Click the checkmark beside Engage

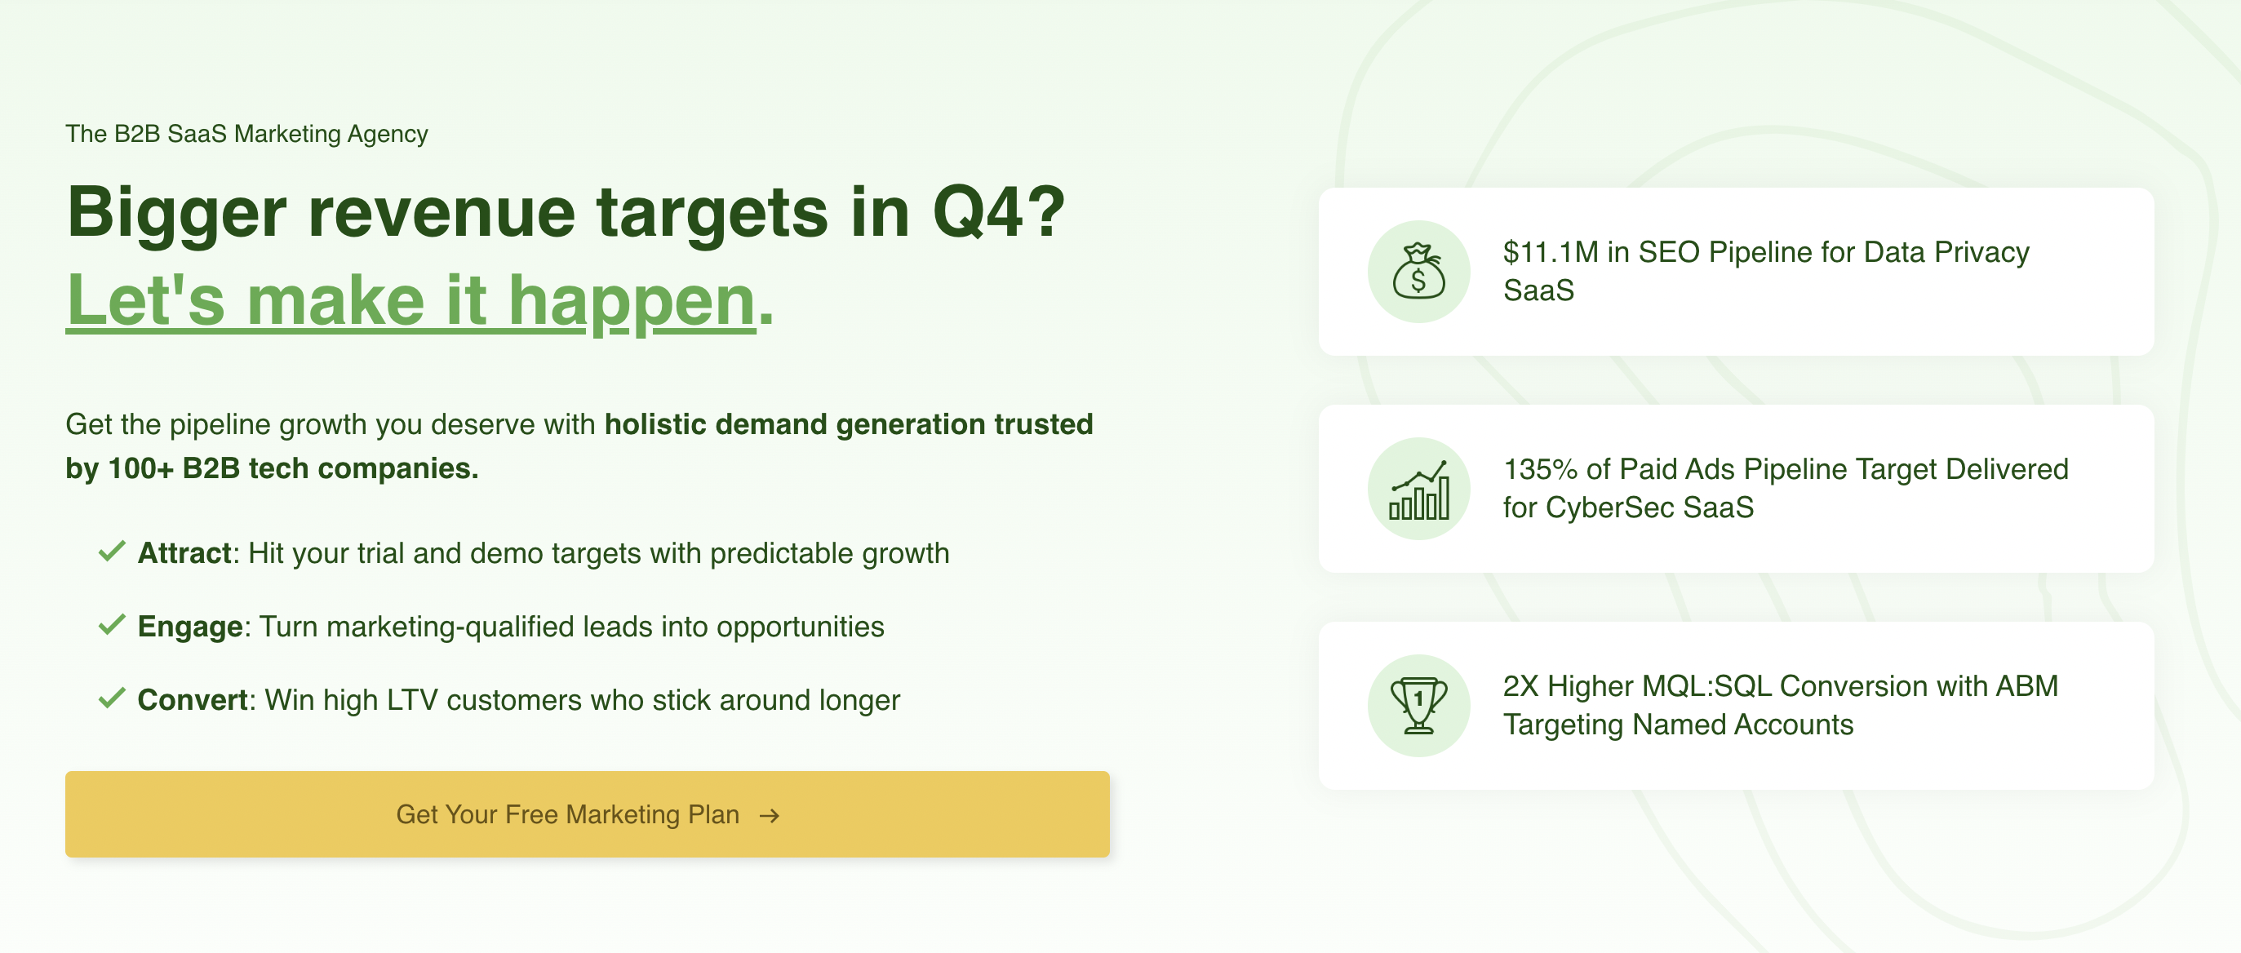pyautogui.click(x=113, y=624)
